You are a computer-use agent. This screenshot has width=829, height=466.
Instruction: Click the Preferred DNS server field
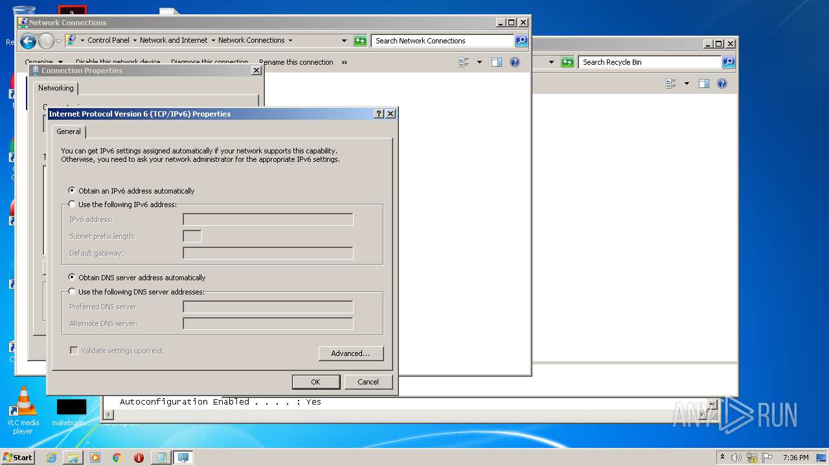coord(268,307)
